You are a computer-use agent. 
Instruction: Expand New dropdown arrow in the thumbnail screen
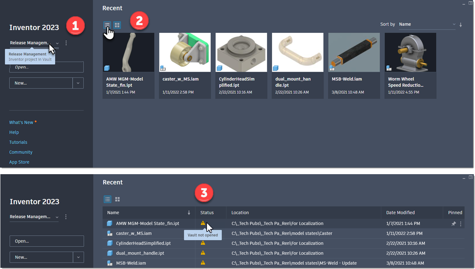coord(78,83)
